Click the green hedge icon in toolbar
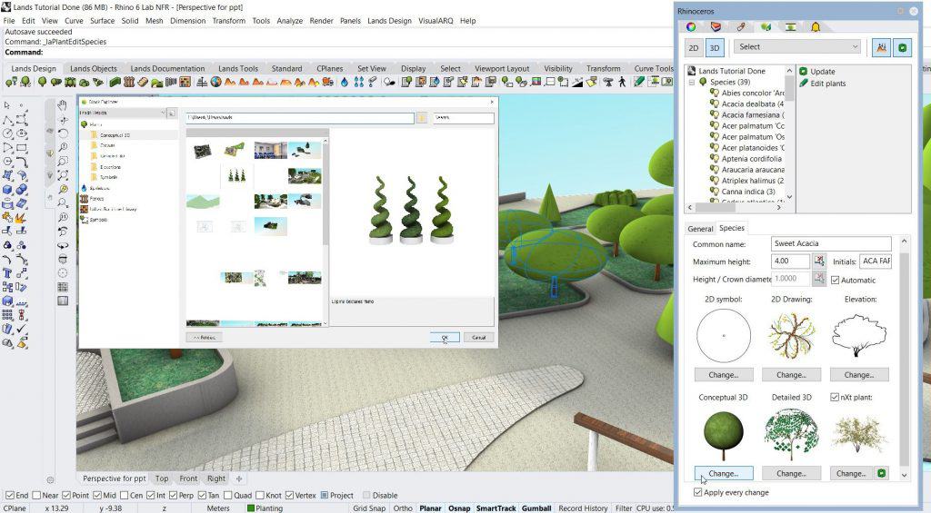 coord(115,82)
